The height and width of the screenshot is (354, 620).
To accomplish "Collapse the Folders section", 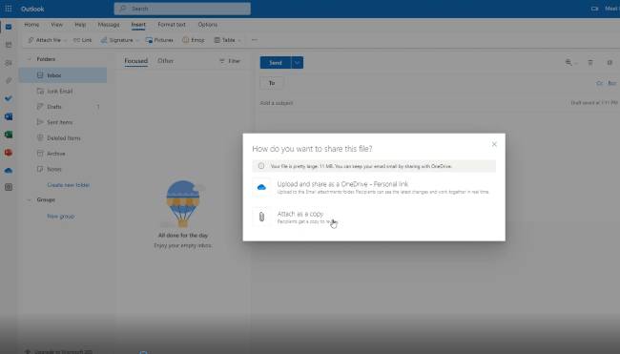I will [29, 59].
